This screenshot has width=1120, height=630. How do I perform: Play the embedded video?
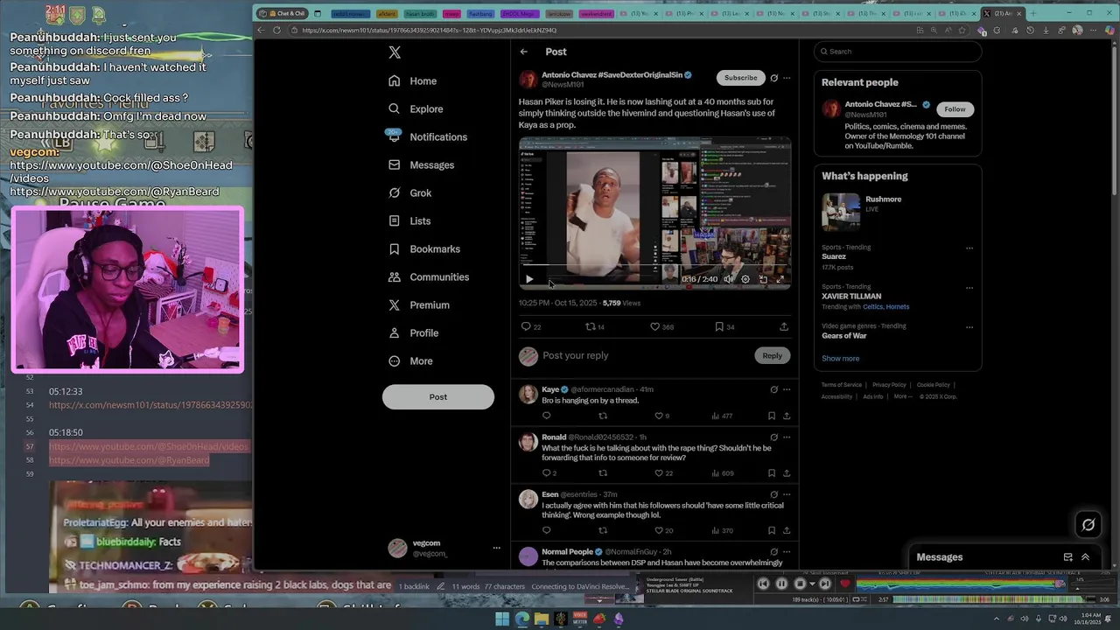coord(529,279)
